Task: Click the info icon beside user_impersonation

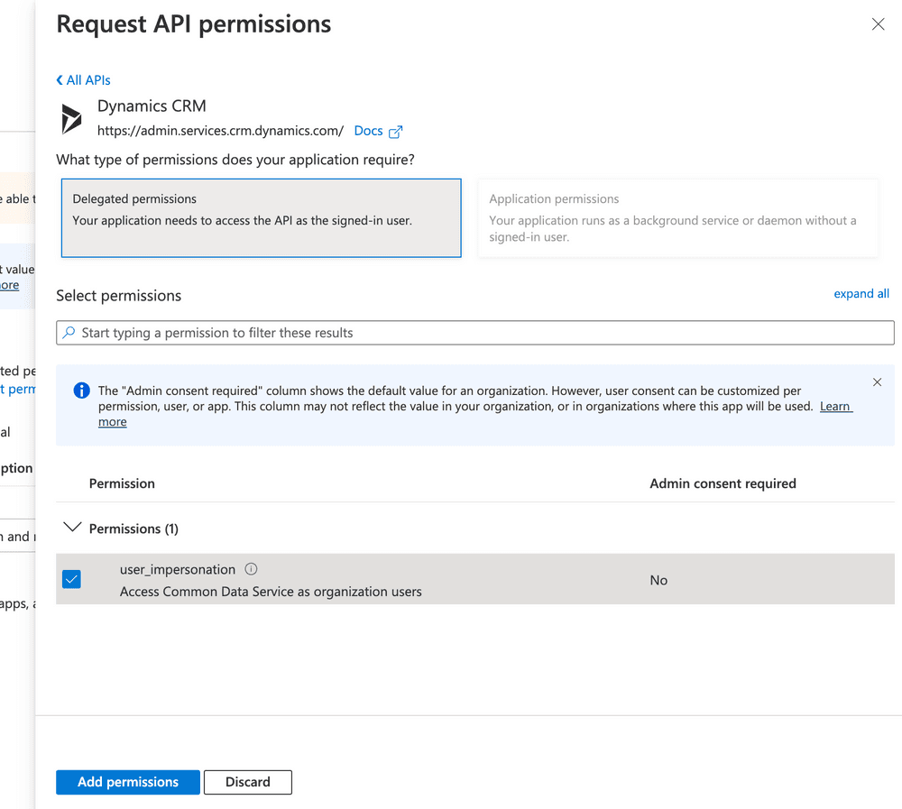Action: pos(250,568)
